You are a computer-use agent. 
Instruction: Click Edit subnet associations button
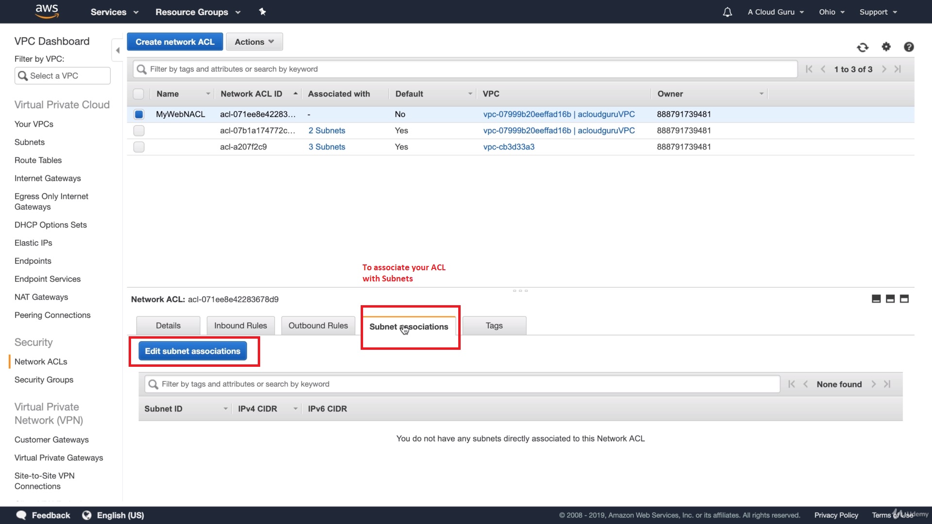[x=193, y=351]
